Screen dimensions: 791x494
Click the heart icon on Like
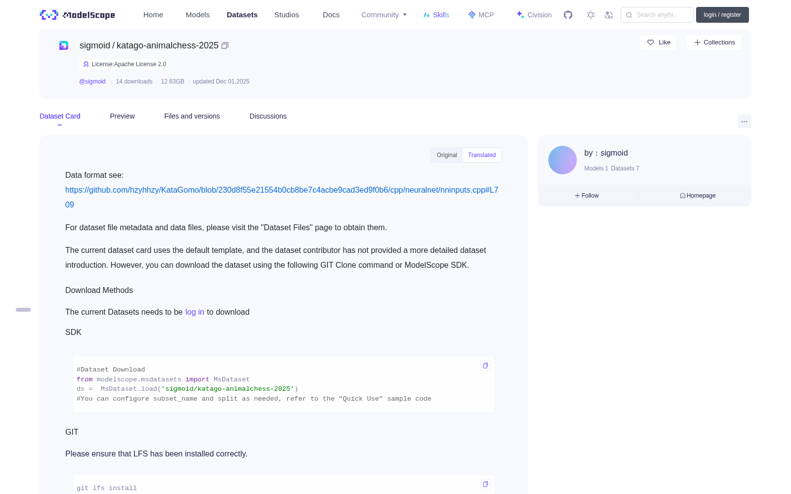[x=651, y=42]
